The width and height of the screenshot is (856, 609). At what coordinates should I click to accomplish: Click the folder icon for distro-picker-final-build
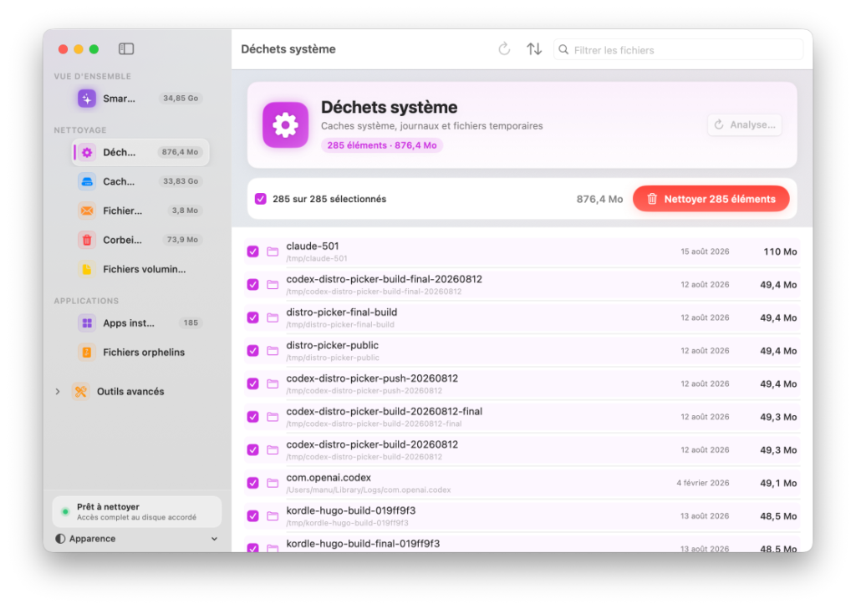[x=273, y=317]
